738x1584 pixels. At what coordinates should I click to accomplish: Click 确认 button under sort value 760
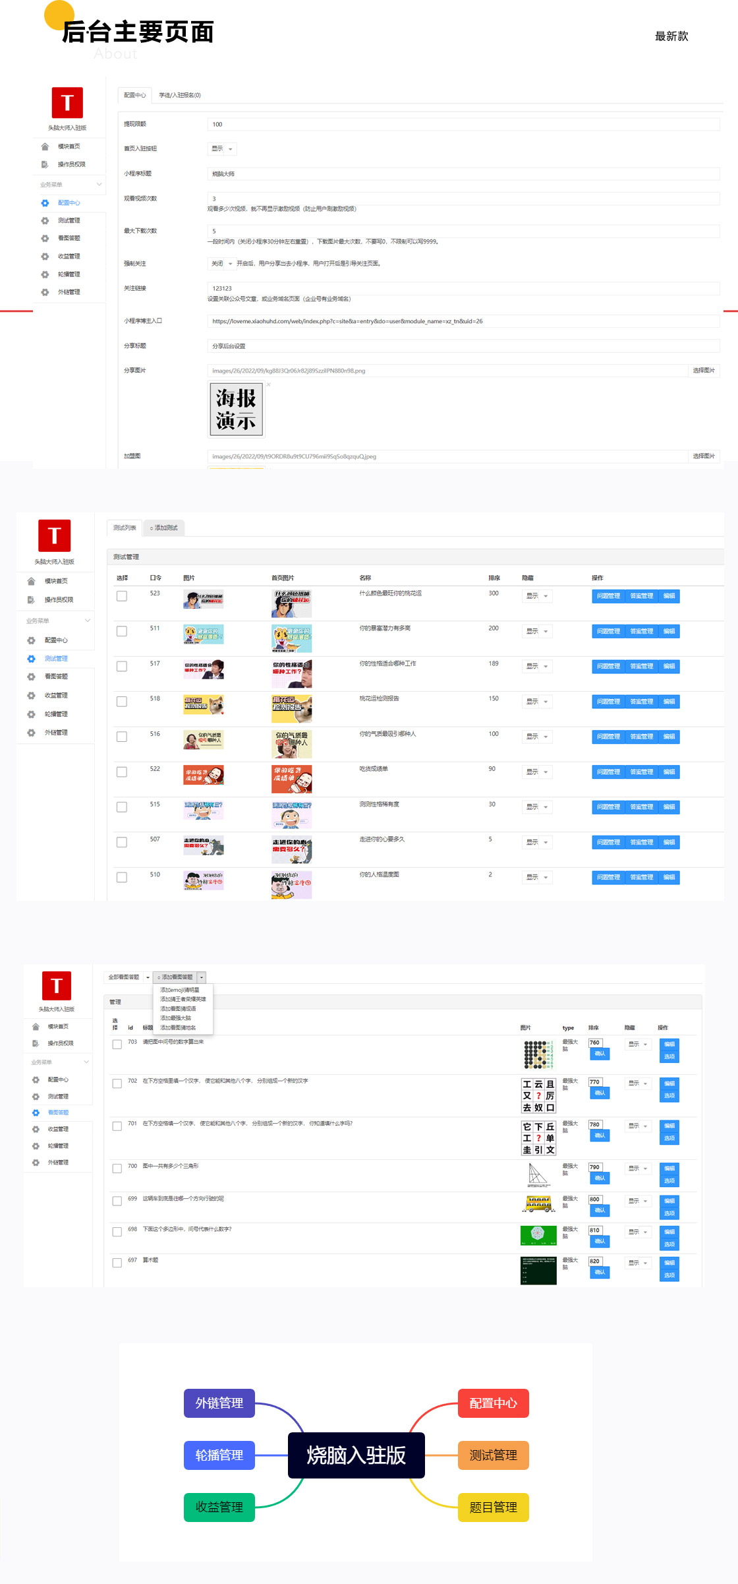click(x=599, y=1054)
